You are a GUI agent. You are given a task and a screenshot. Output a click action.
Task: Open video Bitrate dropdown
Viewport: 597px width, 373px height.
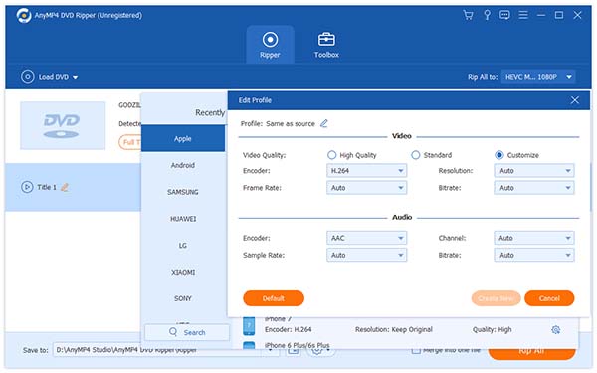tap(533, 188)
